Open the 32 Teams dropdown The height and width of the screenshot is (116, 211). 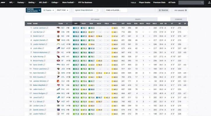point(48,10)
